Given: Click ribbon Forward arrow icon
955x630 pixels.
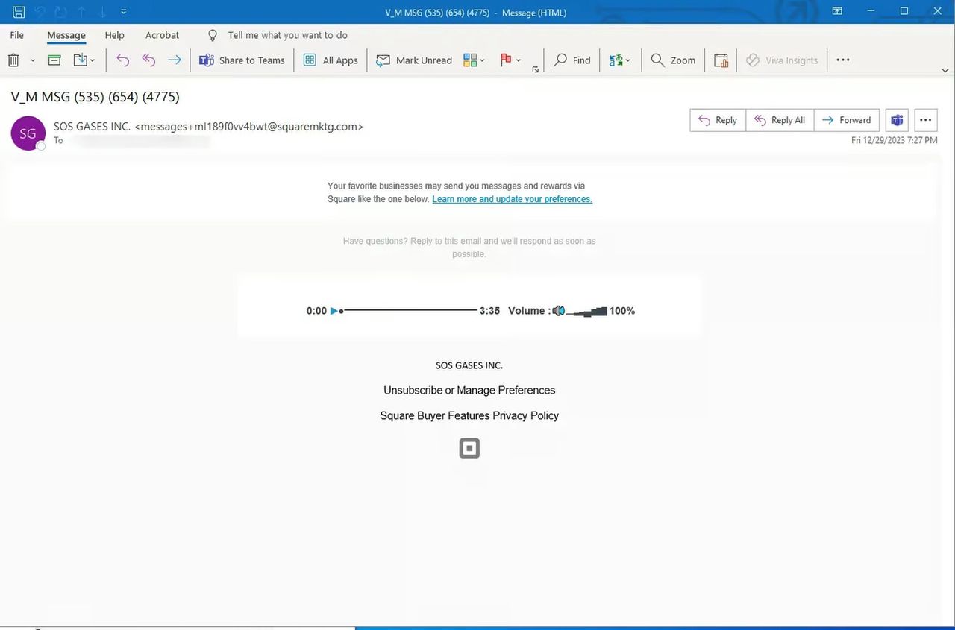Looking at the screenshot, I should pos(174,60).
